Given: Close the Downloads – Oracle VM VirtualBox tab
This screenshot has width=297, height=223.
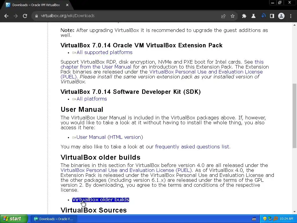Looking at the screenshot, I should [67, 5].
